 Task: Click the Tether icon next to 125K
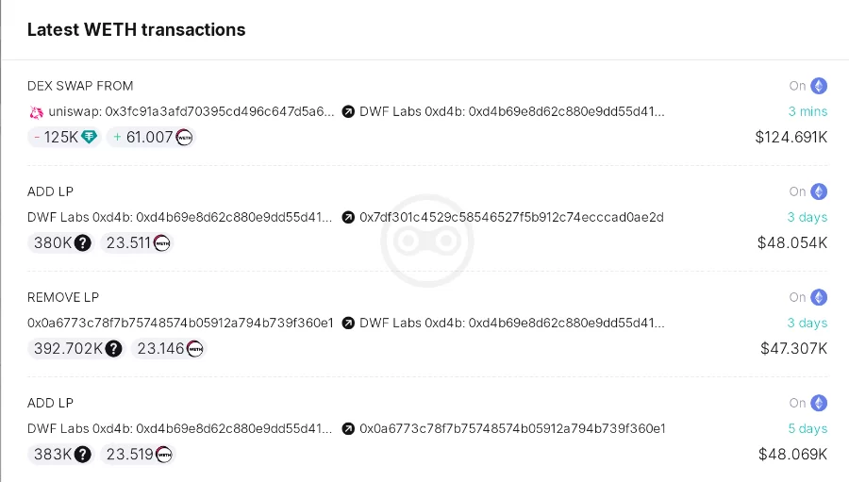90,138
